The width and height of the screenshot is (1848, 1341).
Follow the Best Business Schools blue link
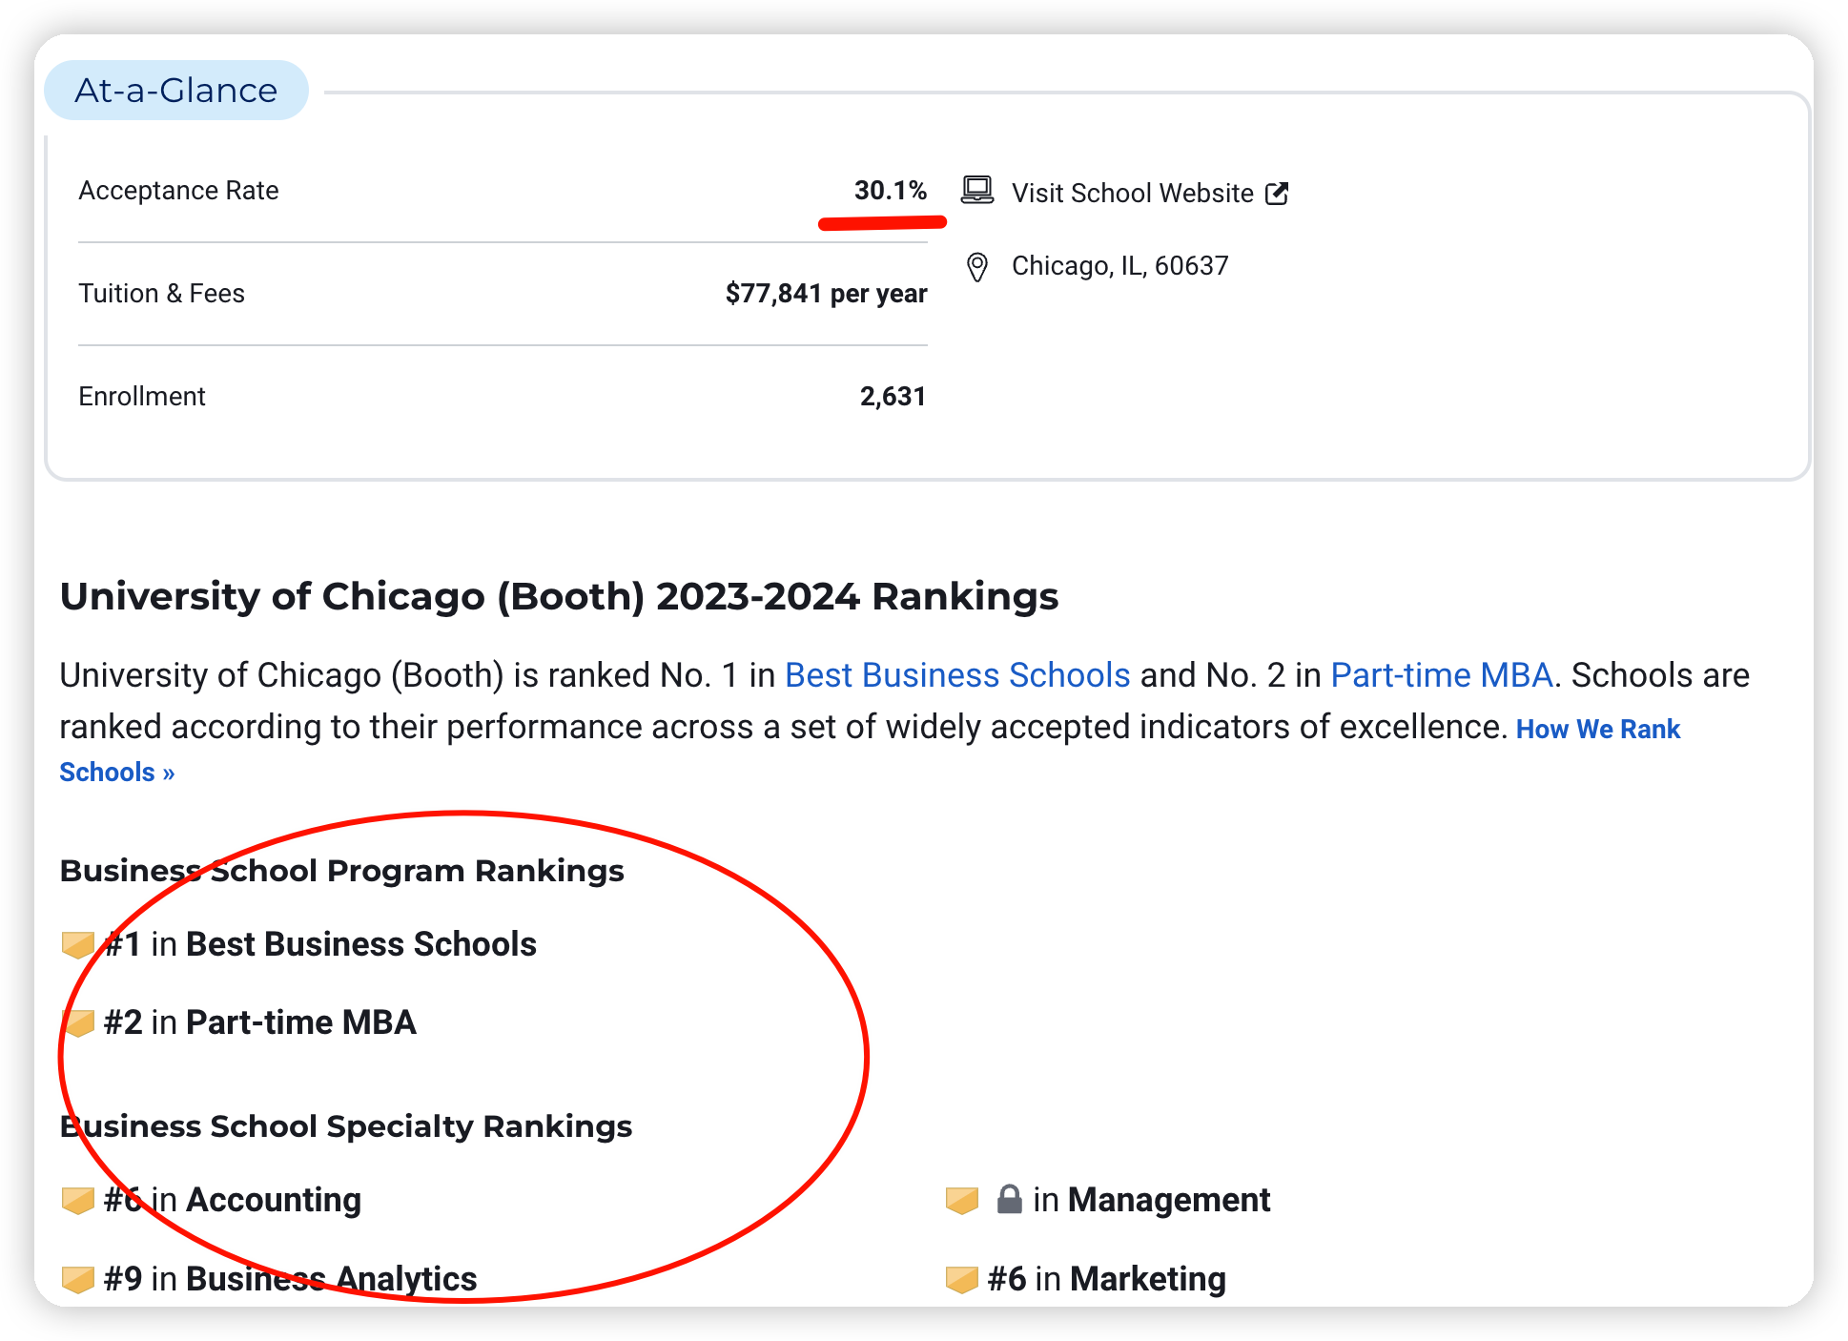pyautogui.click(x=957, y=675)
